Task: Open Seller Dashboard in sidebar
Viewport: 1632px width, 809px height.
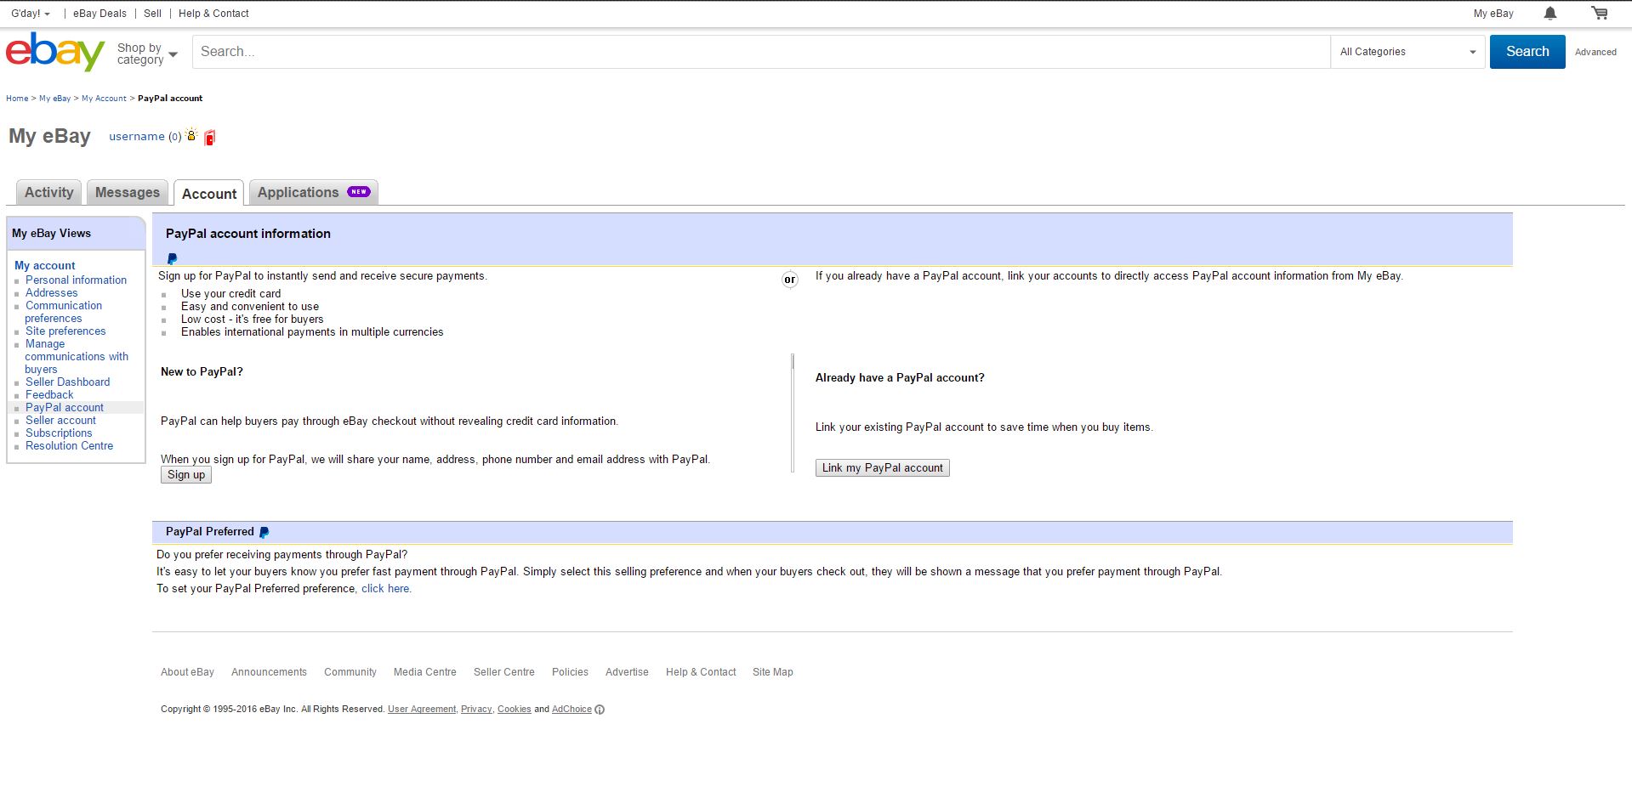Action: pos(67,382)
